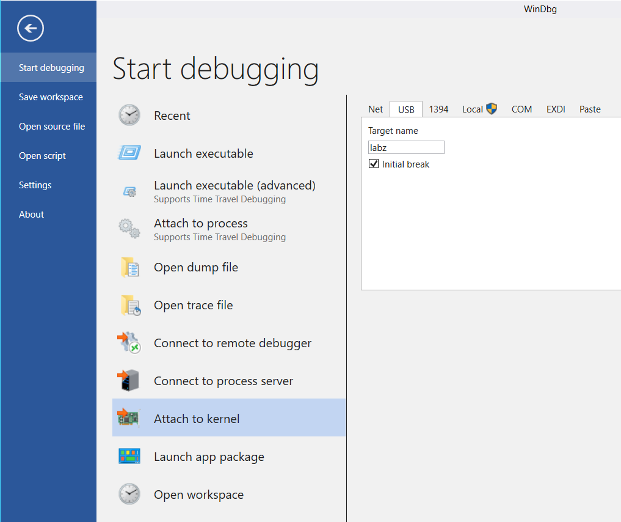Switch to the Net tab
Viewport: 621px width, 522px height.
click(376, 109)
